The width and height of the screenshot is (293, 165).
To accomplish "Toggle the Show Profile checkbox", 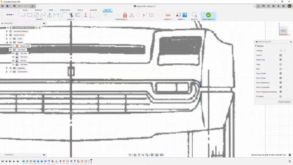I will pyautogui.click(x=281, y=73).
